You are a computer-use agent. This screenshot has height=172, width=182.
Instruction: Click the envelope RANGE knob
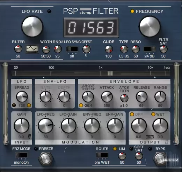[160, 97]
